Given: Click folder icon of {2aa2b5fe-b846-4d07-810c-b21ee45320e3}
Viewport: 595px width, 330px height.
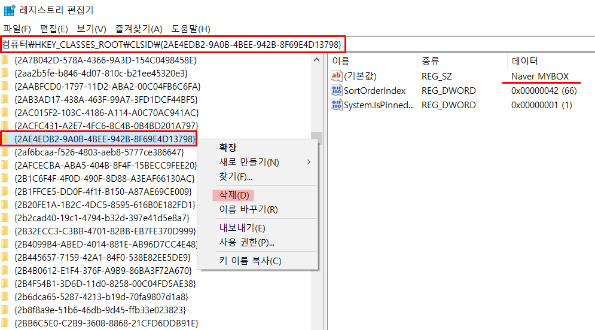Looking at the screenshot, I should (5, 73).
